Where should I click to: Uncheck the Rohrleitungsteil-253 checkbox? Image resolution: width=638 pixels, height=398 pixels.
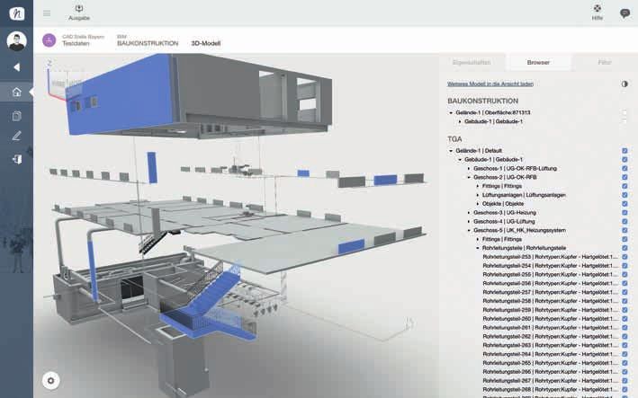(625, 257)
